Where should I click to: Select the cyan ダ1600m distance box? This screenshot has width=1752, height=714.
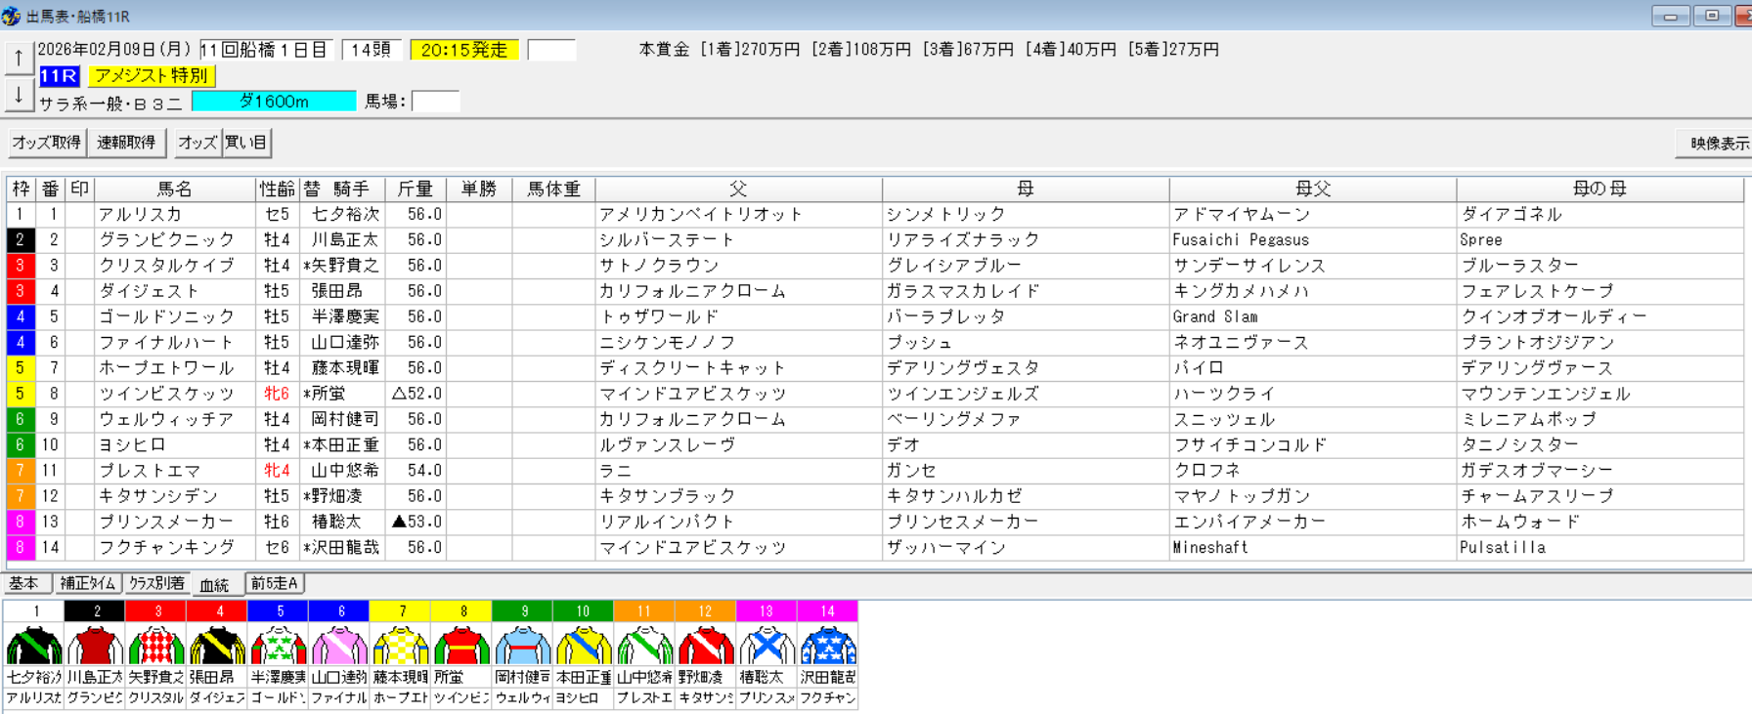click(274, 102)
